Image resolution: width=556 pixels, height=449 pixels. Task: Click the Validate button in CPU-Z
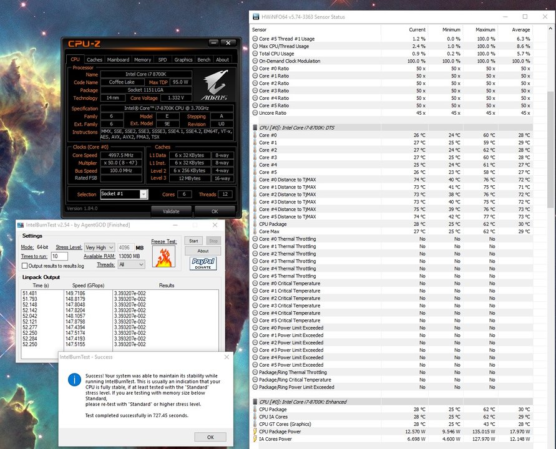click(171, 211)
